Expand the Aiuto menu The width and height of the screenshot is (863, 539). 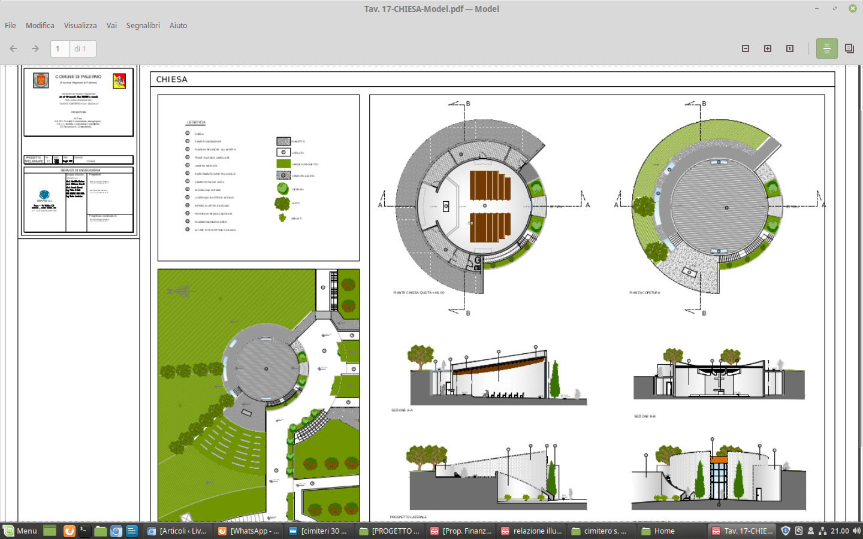click(178, 25)
